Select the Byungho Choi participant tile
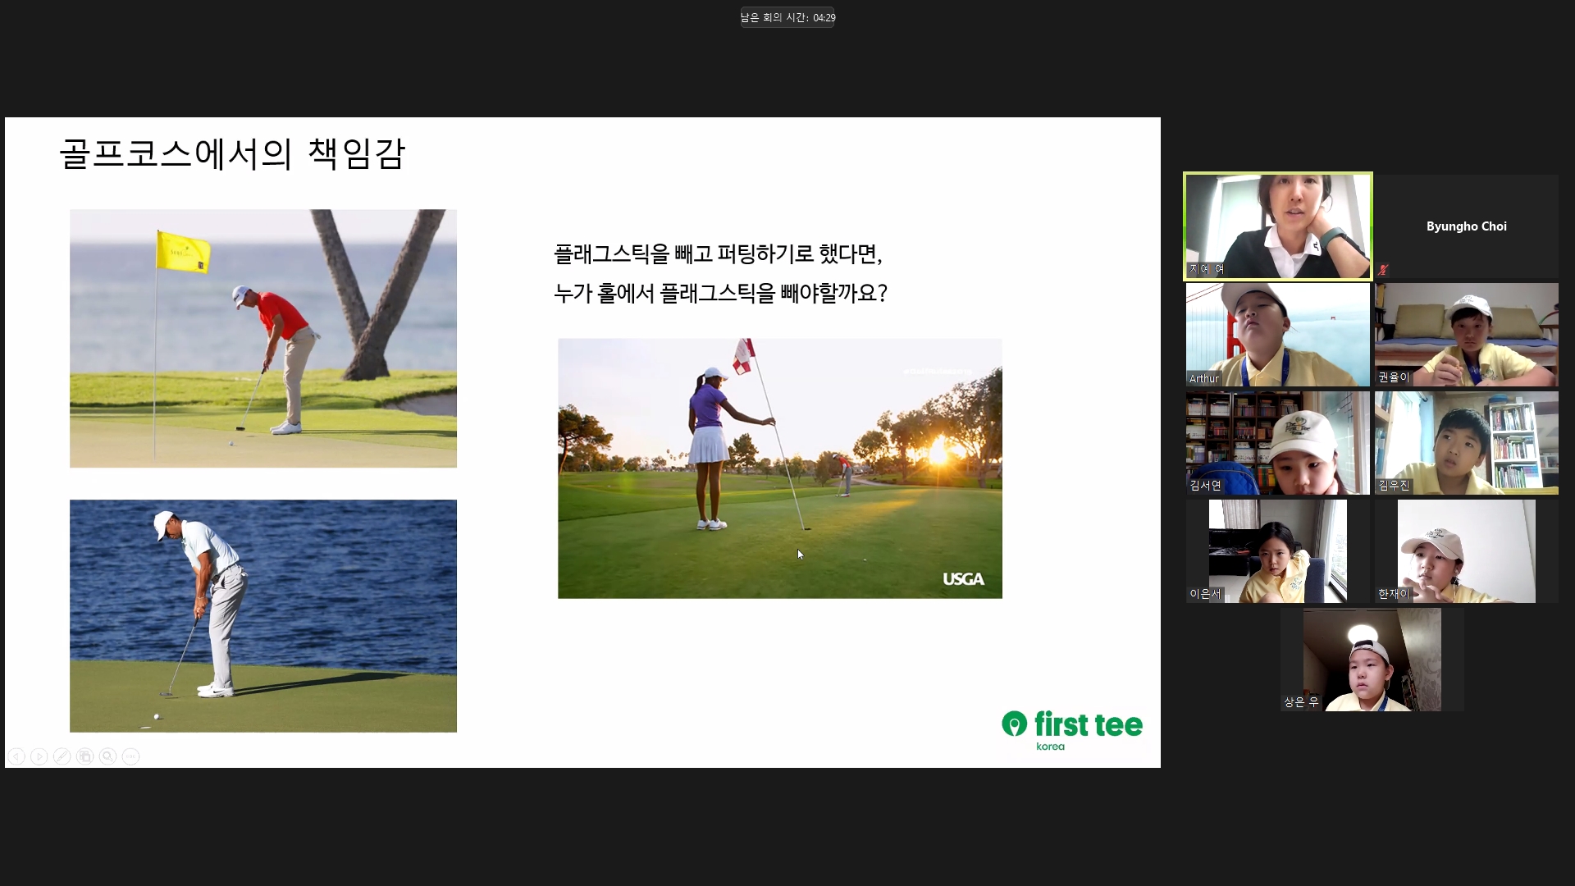1575x886 pixels. (1466, 226)
